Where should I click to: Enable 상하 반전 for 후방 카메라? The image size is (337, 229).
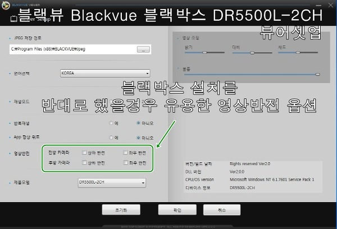coord(84,163)
